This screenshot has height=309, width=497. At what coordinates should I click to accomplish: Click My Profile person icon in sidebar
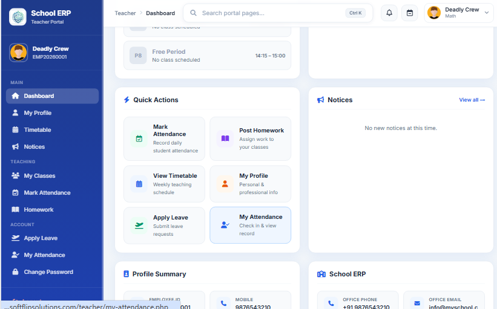click(15, 112)
